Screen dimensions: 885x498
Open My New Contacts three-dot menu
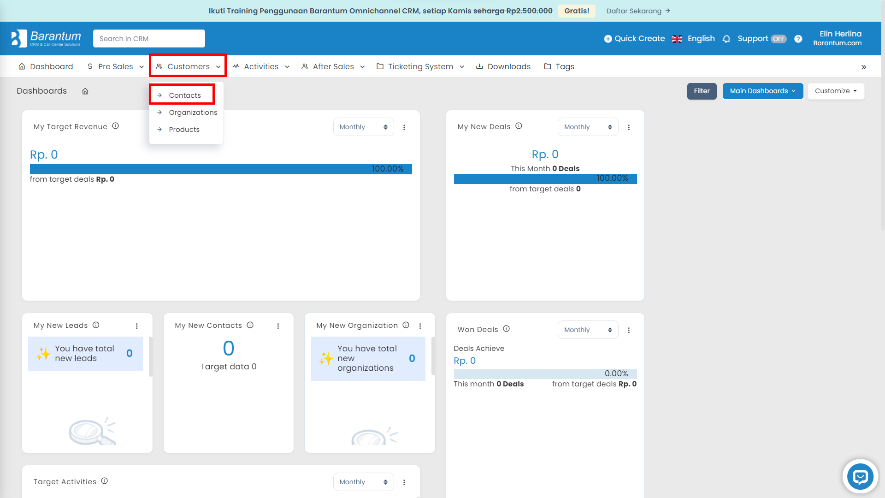pos(278,326)
